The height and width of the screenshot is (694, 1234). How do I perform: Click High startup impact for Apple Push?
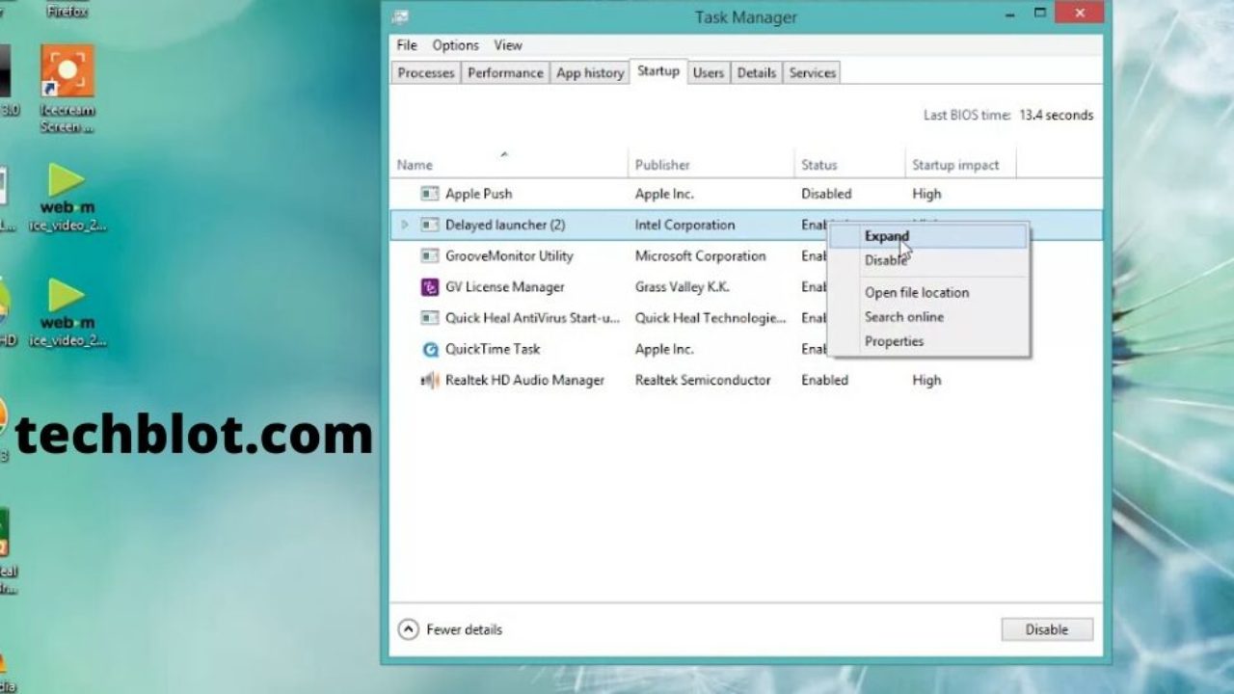click(926, 194)
